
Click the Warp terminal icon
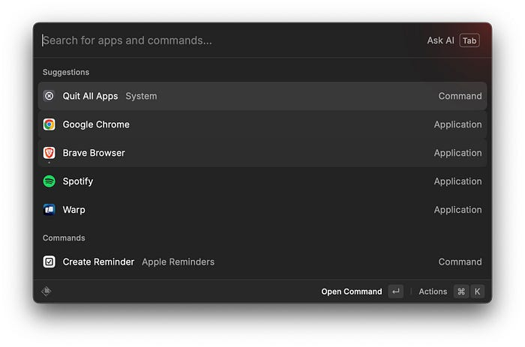point(49,210)
